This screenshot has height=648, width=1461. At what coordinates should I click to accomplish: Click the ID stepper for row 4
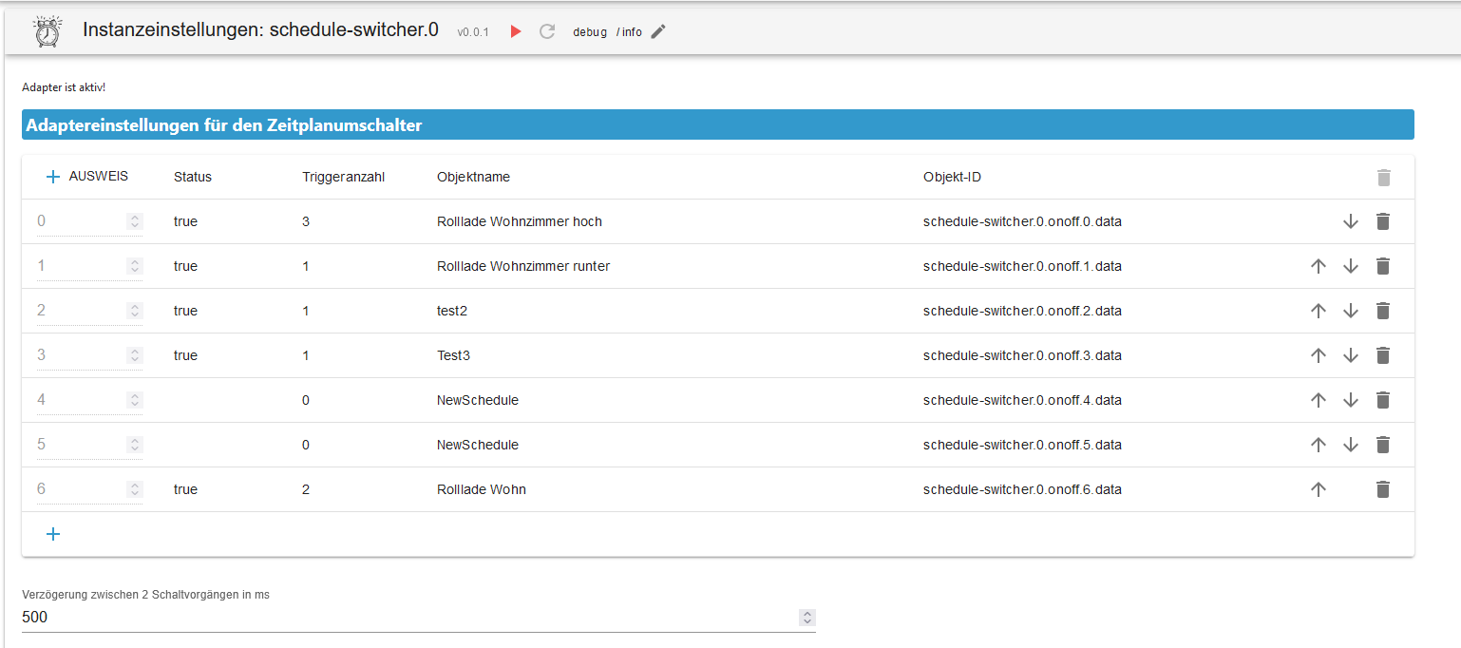pyautogui.click(x=135, y=400)
